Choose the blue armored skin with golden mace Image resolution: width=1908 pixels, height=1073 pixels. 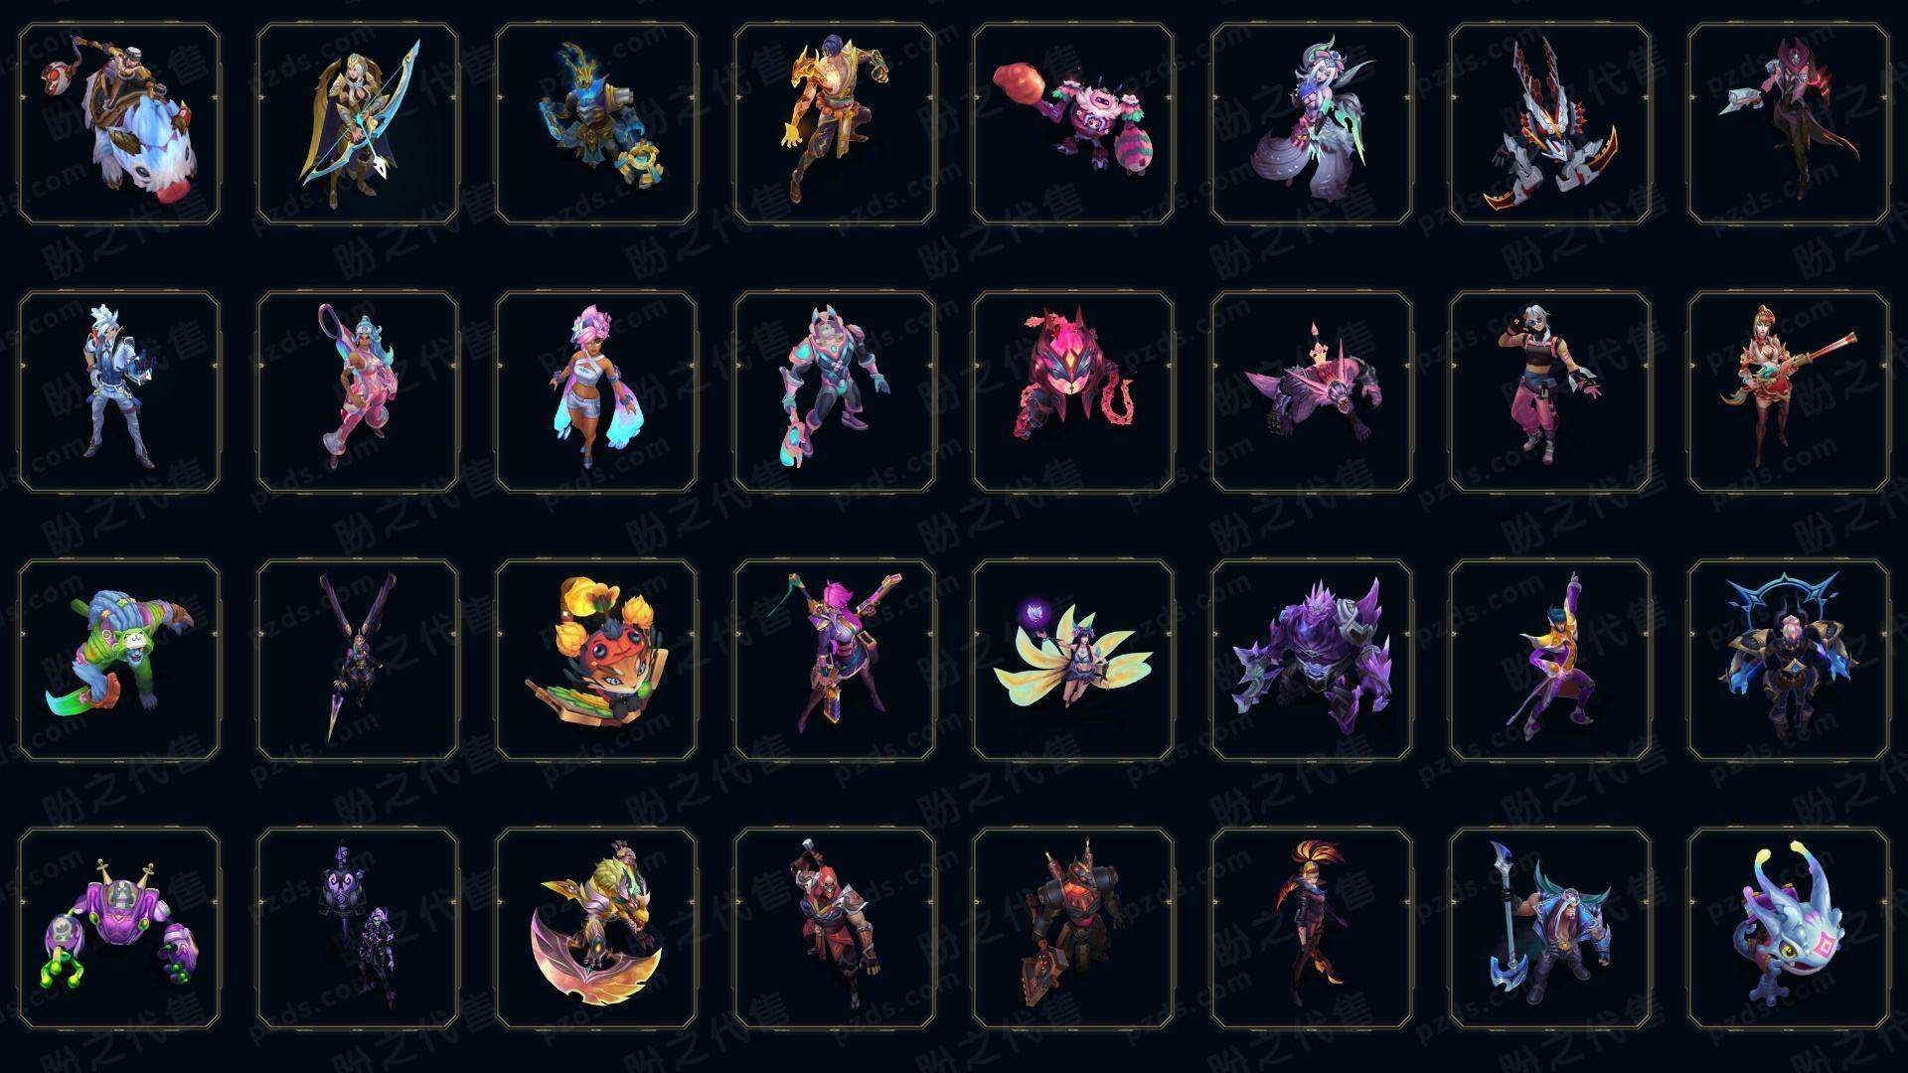click(596, 124)
